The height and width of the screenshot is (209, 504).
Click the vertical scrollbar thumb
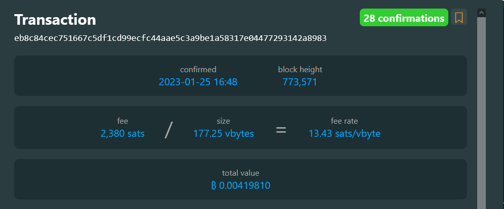pos(481,113)
